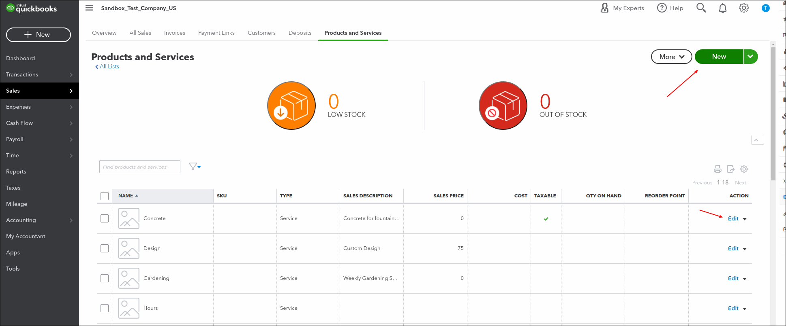Export the list to Excel icon
Viewport: 786px width, 326px height.
(x=731, y=169)
